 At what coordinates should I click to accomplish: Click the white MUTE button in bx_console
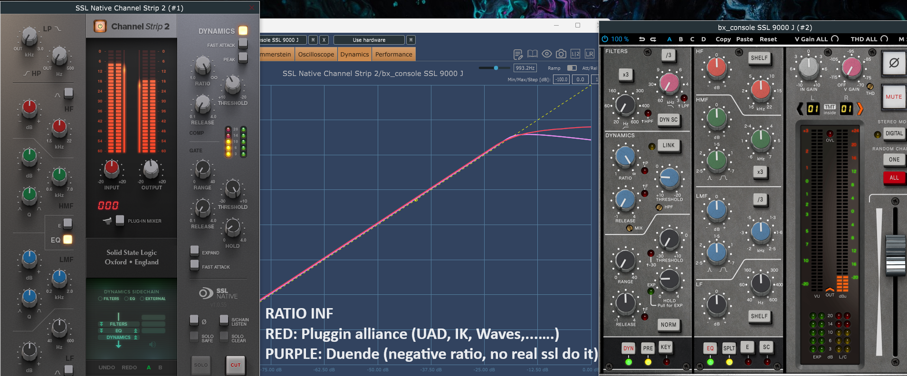(894, 97)
